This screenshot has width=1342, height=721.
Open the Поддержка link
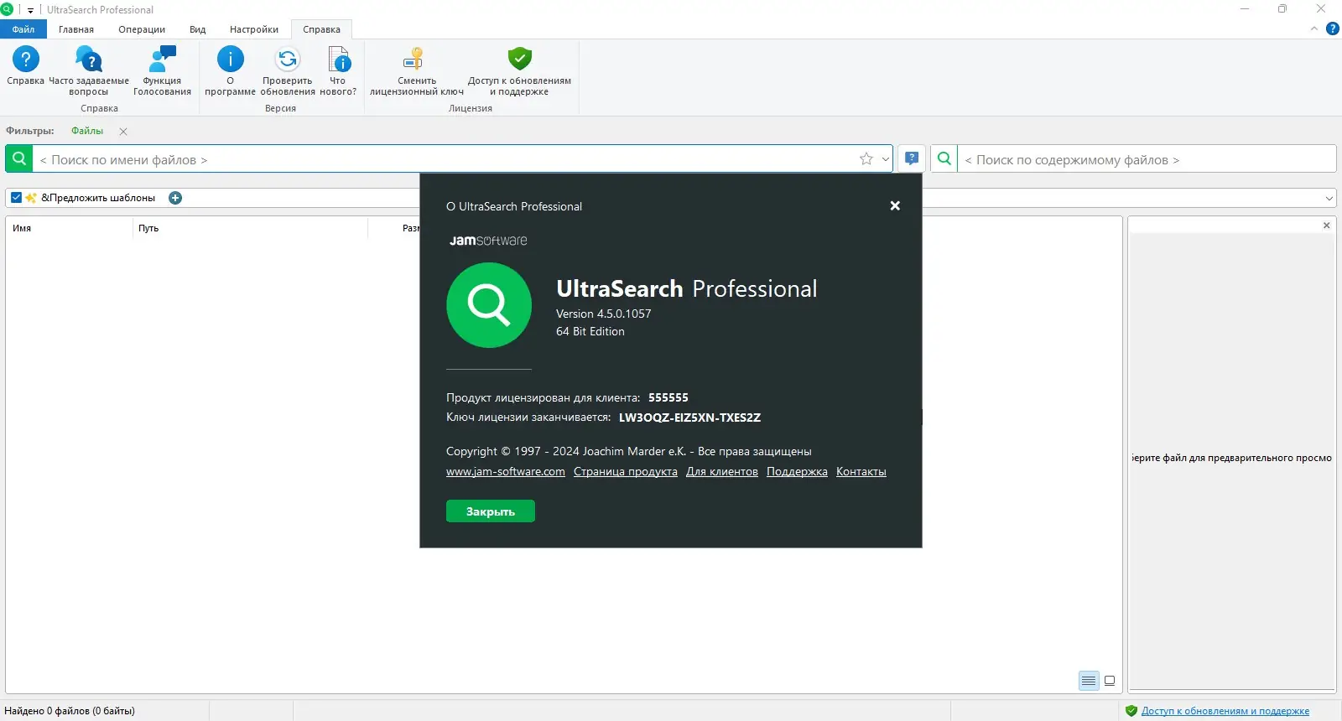(797, 472)
